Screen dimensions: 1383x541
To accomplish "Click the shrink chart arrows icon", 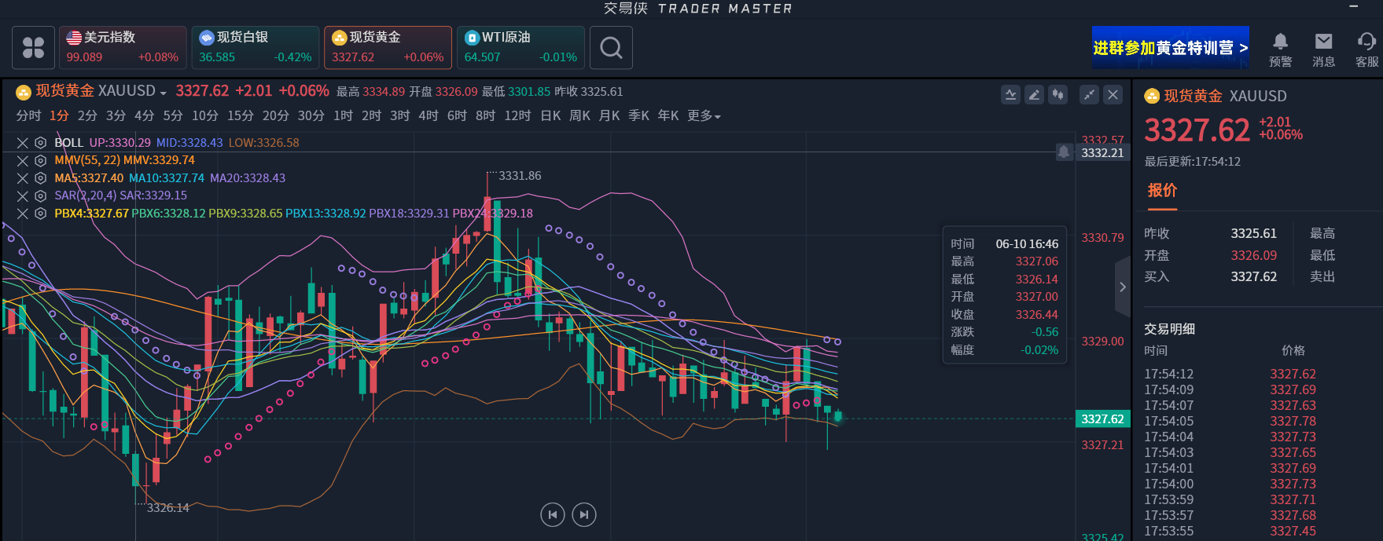I will [x=1089, y=95].
